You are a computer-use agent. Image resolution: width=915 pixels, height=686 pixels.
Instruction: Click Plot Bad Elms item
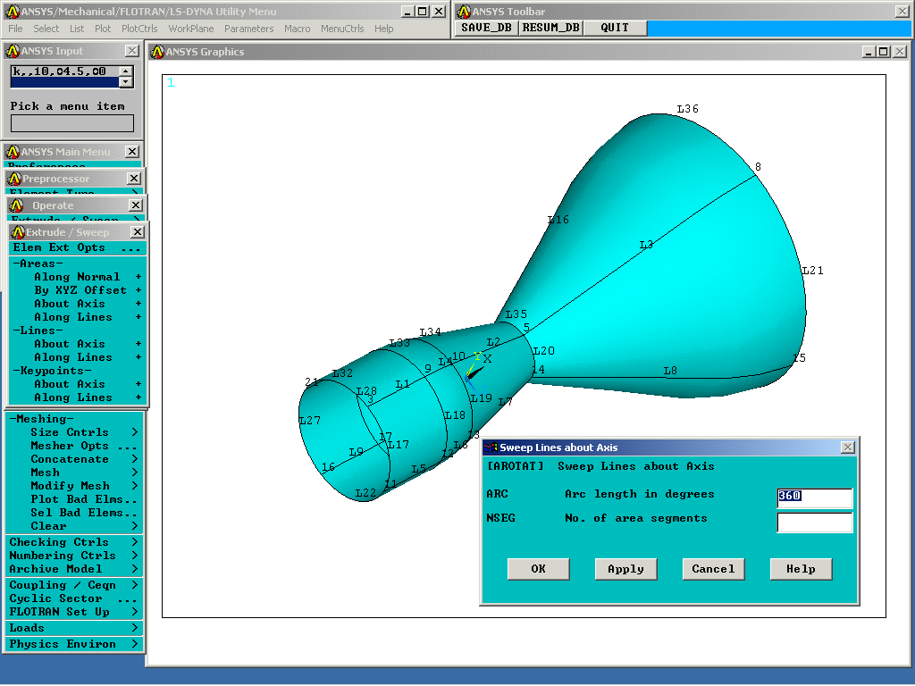point(74,499)
